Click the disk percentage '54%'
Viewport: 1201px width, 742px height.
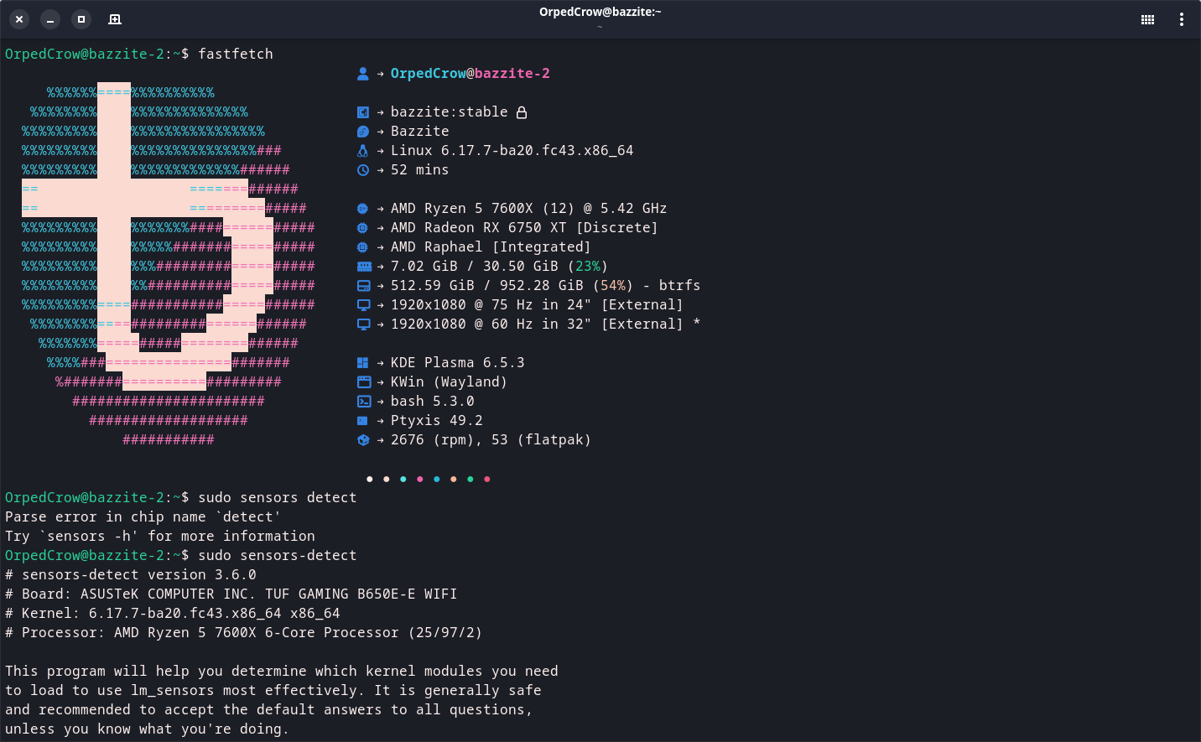click(613, 286)
